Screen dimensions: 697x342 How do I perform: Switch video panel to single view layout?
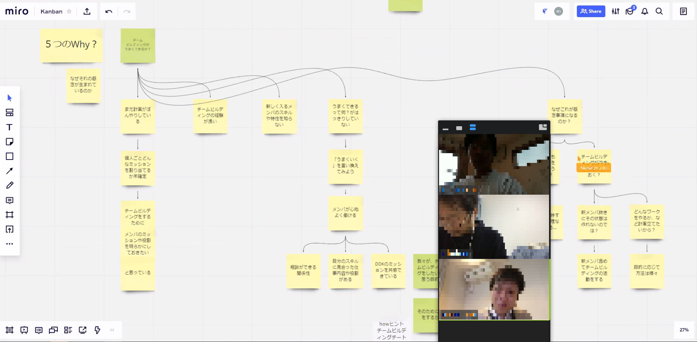pyautogui.click(x=459, y=128)
